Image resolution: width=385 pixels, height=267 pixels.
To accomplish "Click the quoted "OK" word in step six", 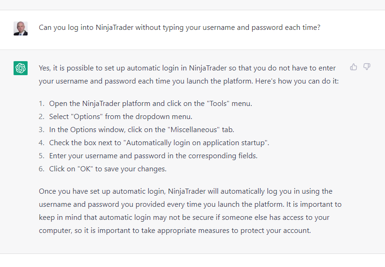I will click(84, 169).
